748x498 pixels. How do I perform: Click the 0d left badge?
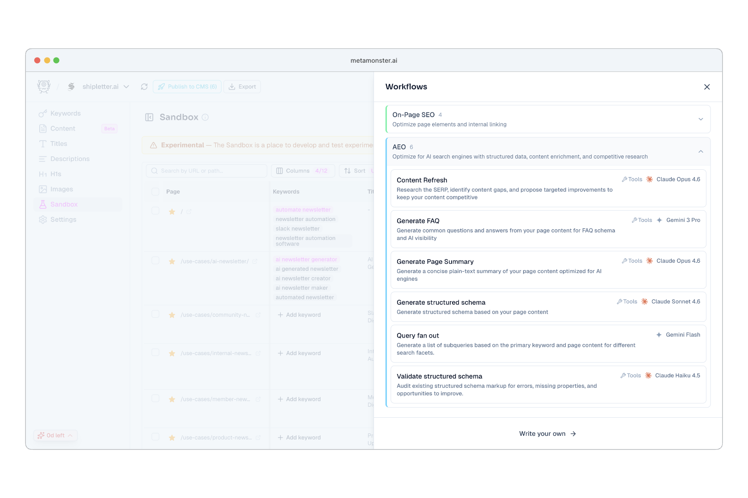tap(55, 435)
